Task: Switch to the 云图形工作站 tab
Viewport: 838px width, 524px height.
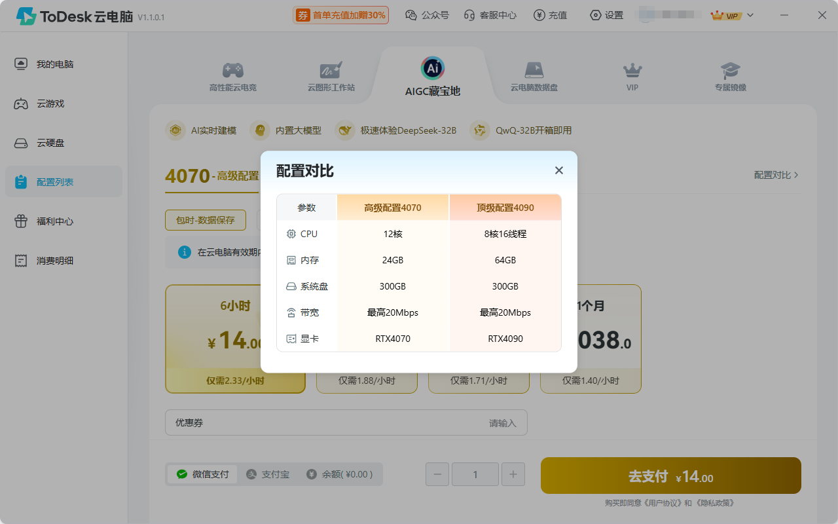Action: [331, 77]
